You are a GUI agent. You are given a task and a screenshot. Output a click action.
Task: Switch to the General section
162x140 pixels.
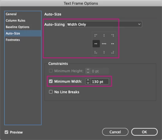tap(23, 14)
